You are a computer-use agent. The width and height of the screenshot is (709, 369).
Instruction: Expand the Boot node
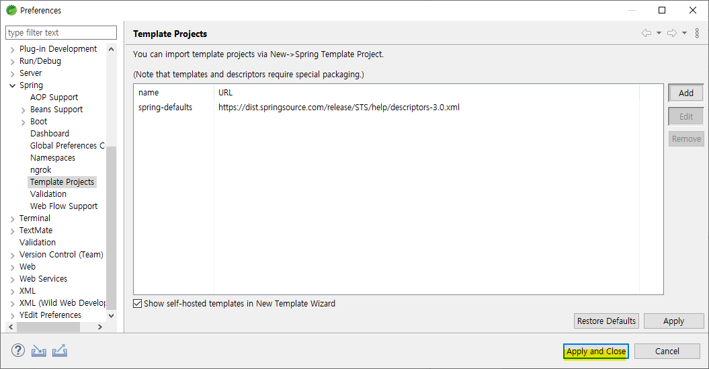(x=23, y=122)
